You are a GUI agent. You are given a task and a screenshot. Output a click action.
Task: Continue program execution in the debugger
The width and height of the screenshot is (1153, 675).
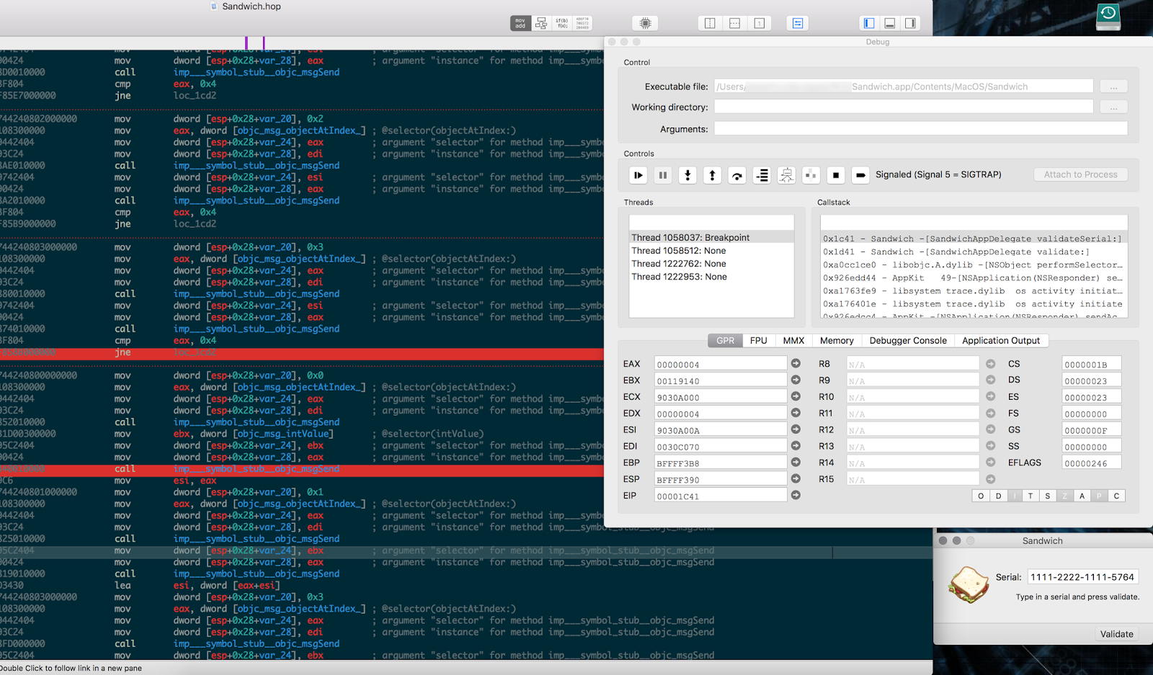click(x=638, y=174)
